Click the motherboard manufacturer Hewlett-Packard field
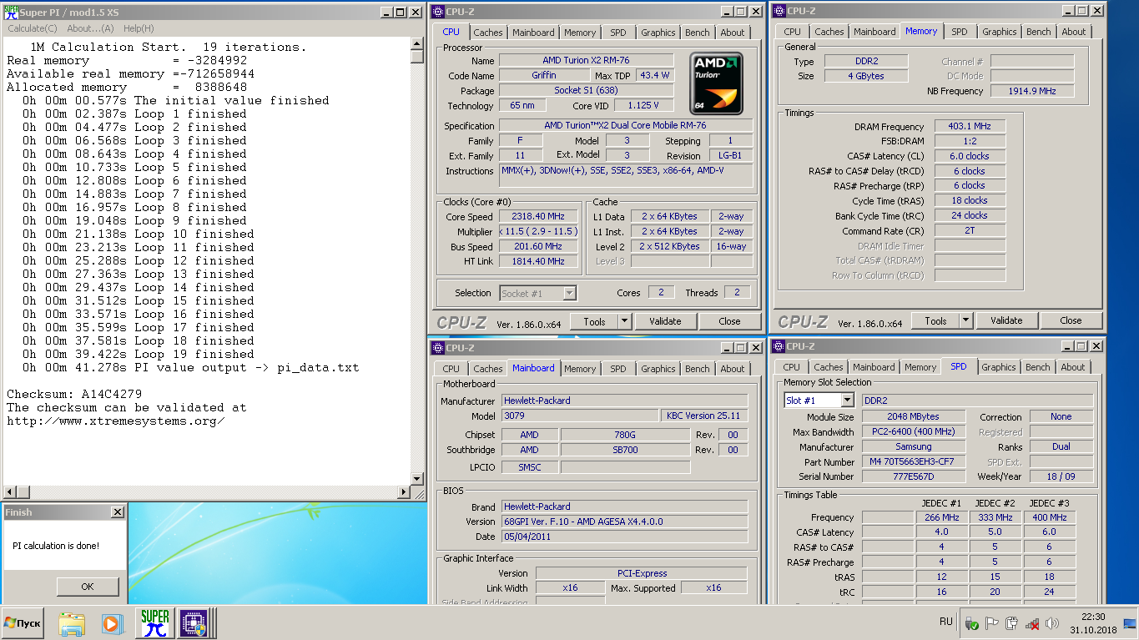Image resolution: width=1139 pixels, height=640 pixels. point(625,401)
